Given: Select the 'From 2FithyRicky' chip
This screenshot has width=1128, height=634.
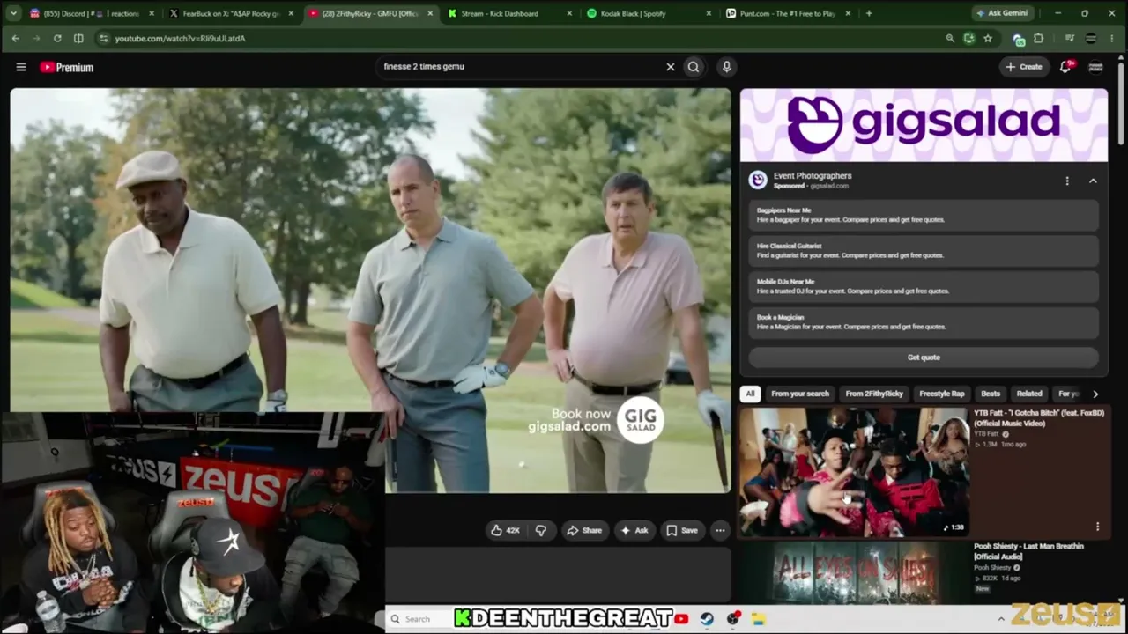Looking at the screenshot, I should click(x=874, y=394).
